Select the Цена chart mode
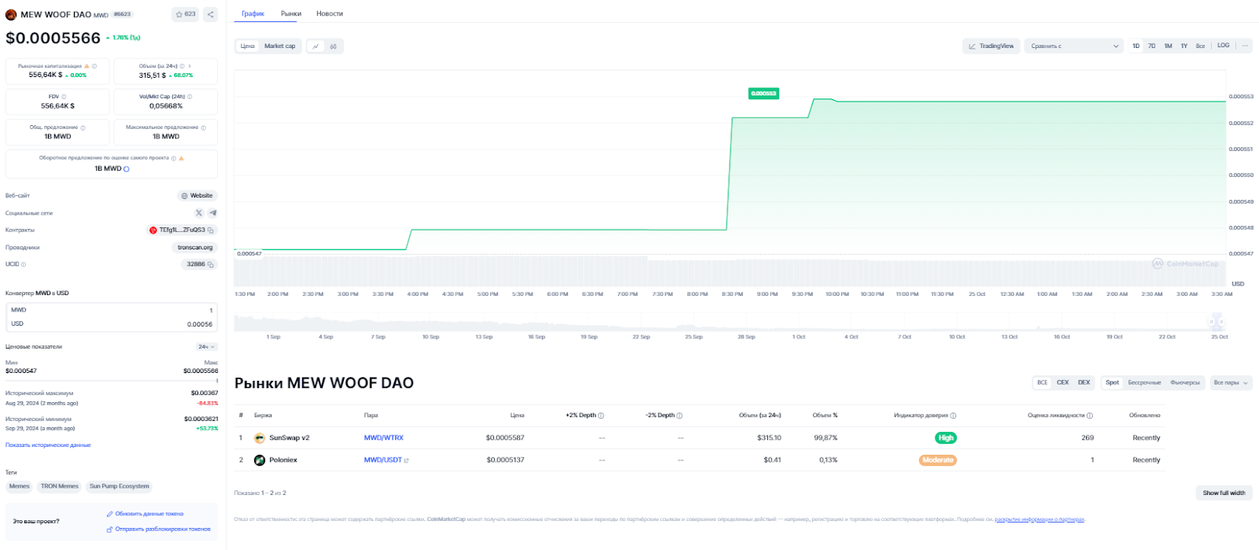Image resolution: width=1259 pixels, height=550 pixels. [x=248, y=46]
